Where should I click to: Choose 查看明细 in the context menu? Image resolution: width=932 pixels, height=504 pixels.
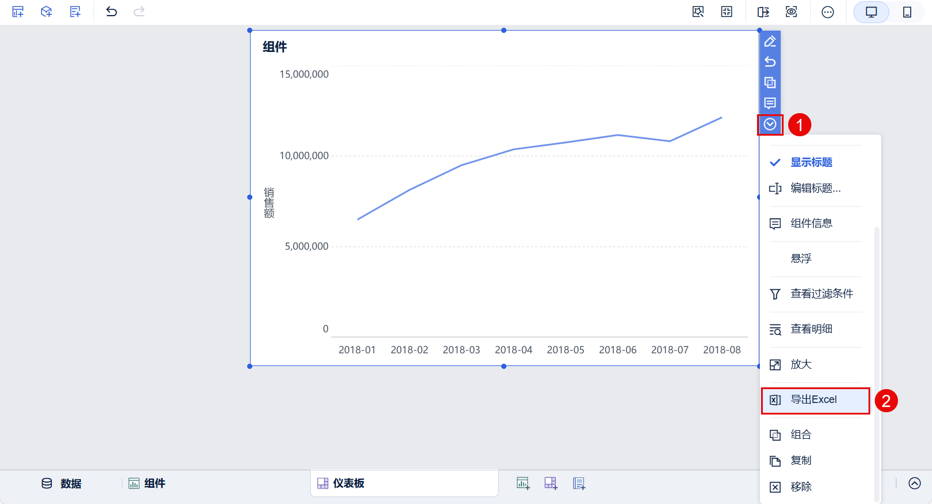[811, 329]
